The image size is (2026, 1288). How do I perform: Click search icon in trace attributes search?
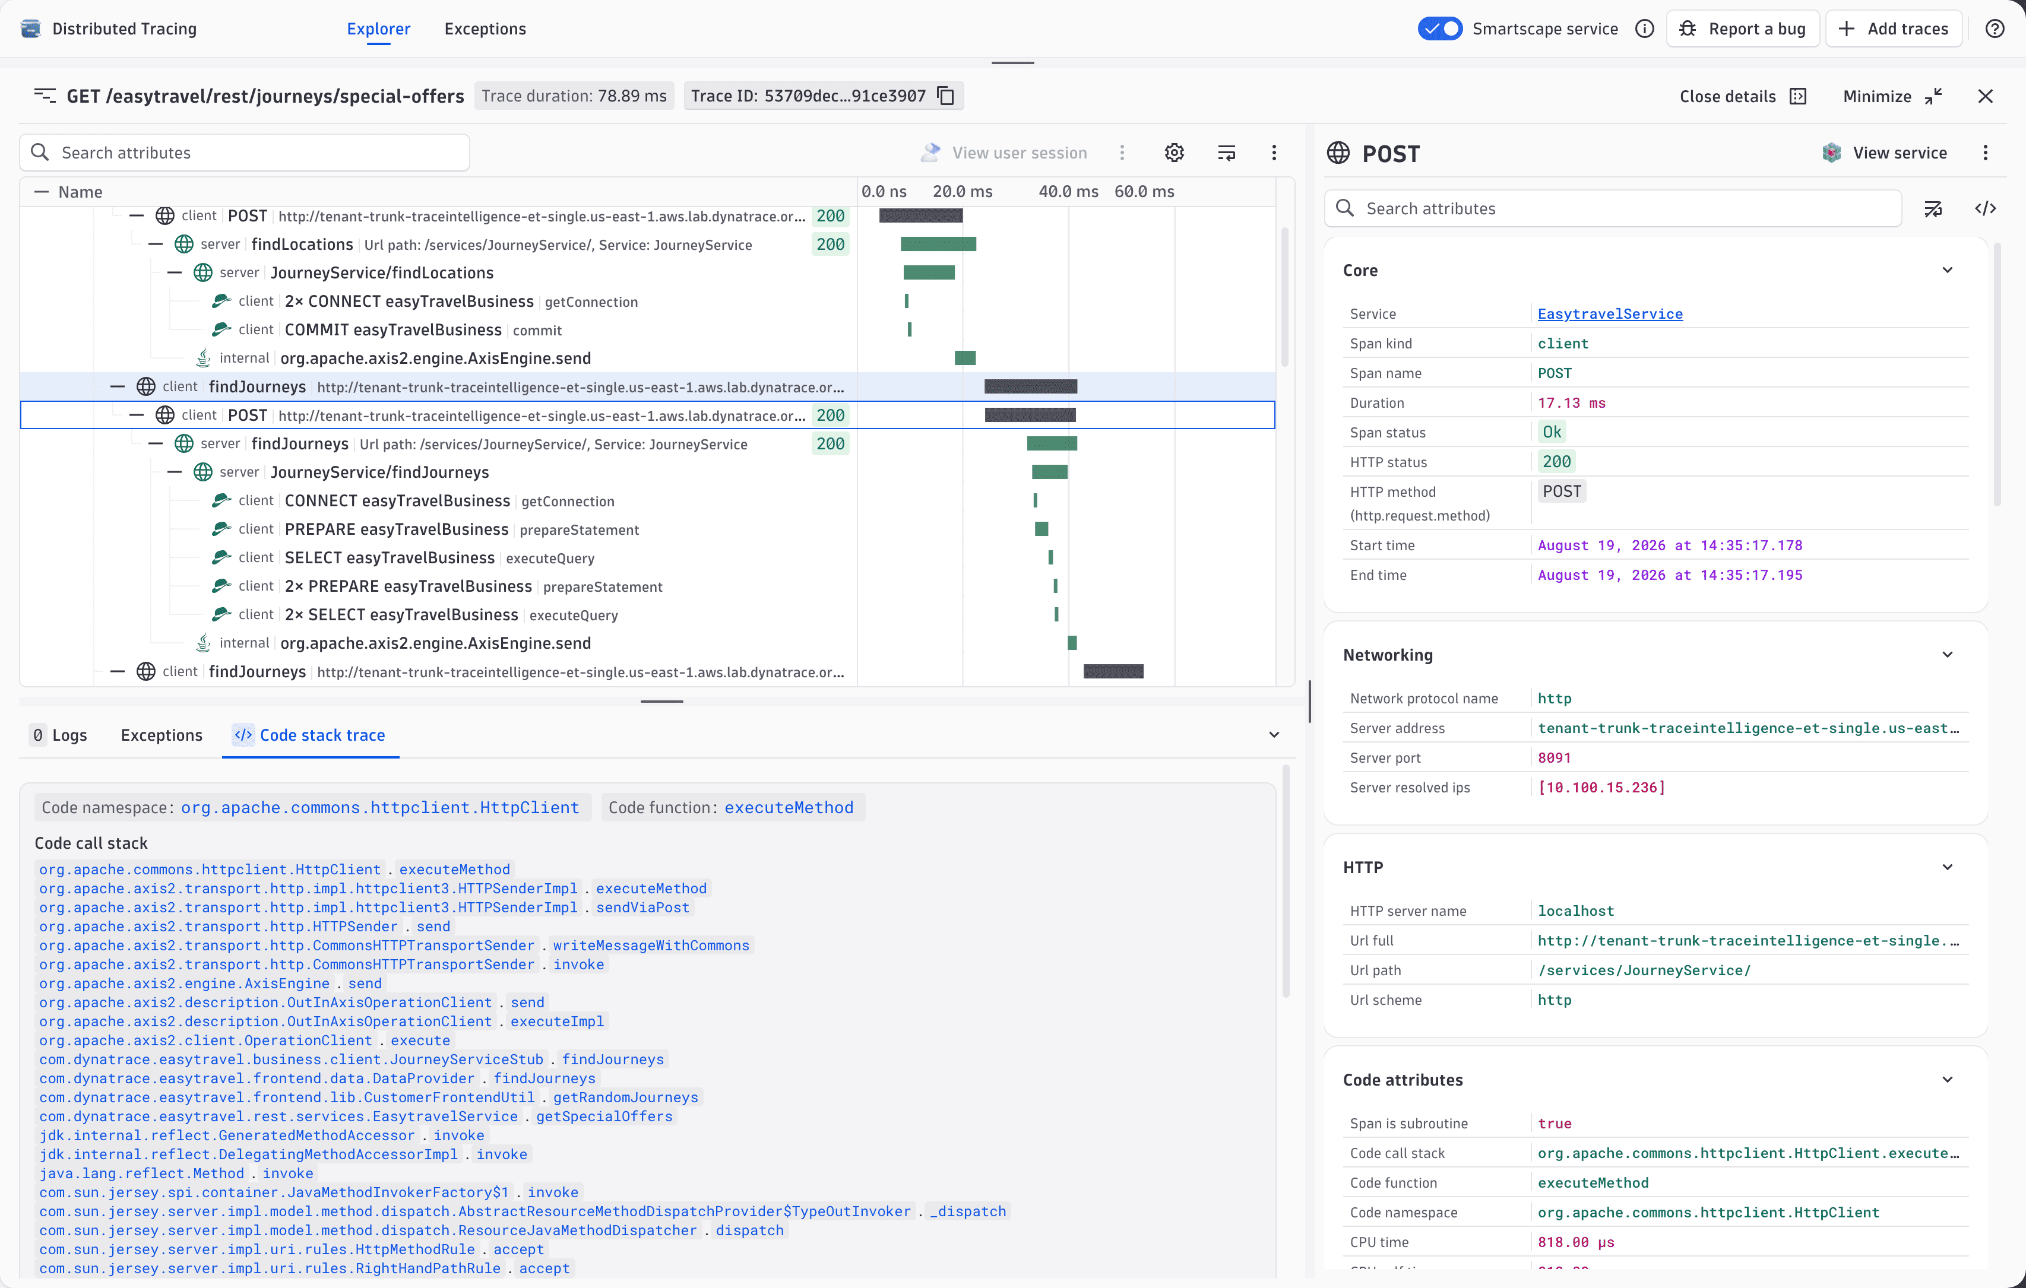tap(40, 153)
